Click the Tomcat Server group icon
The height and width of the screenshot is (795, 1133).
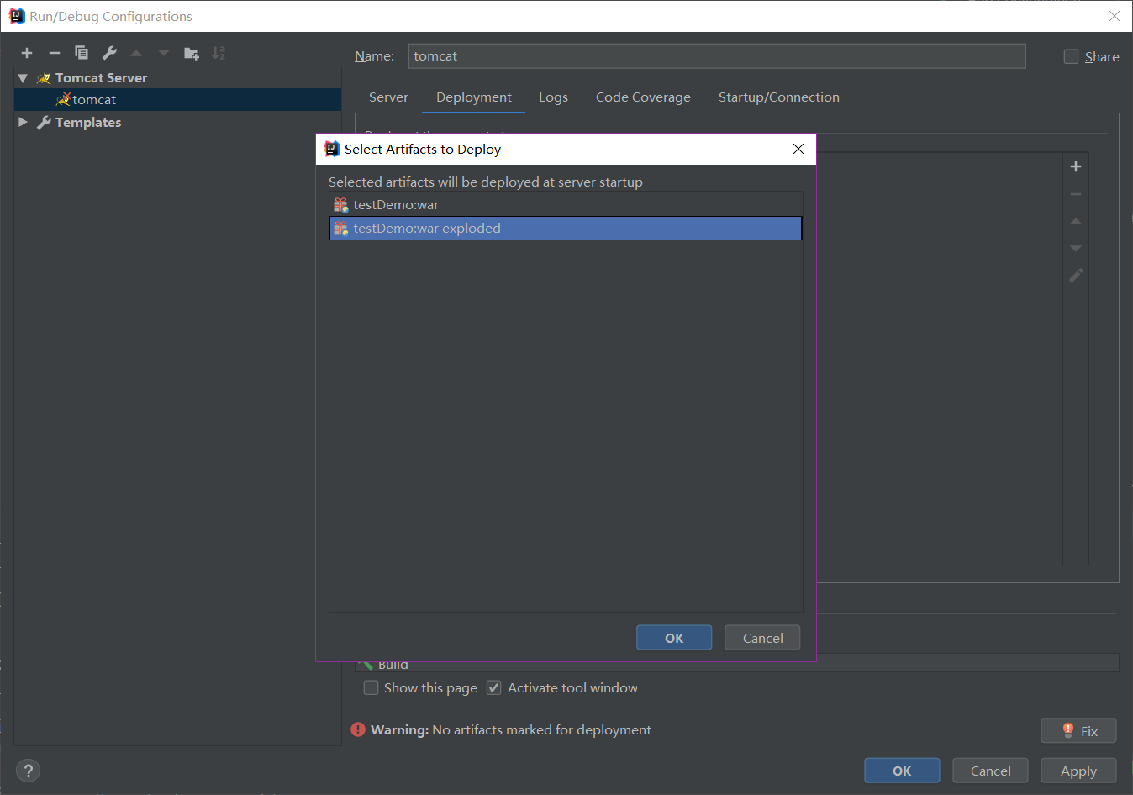tap(44, 78)
